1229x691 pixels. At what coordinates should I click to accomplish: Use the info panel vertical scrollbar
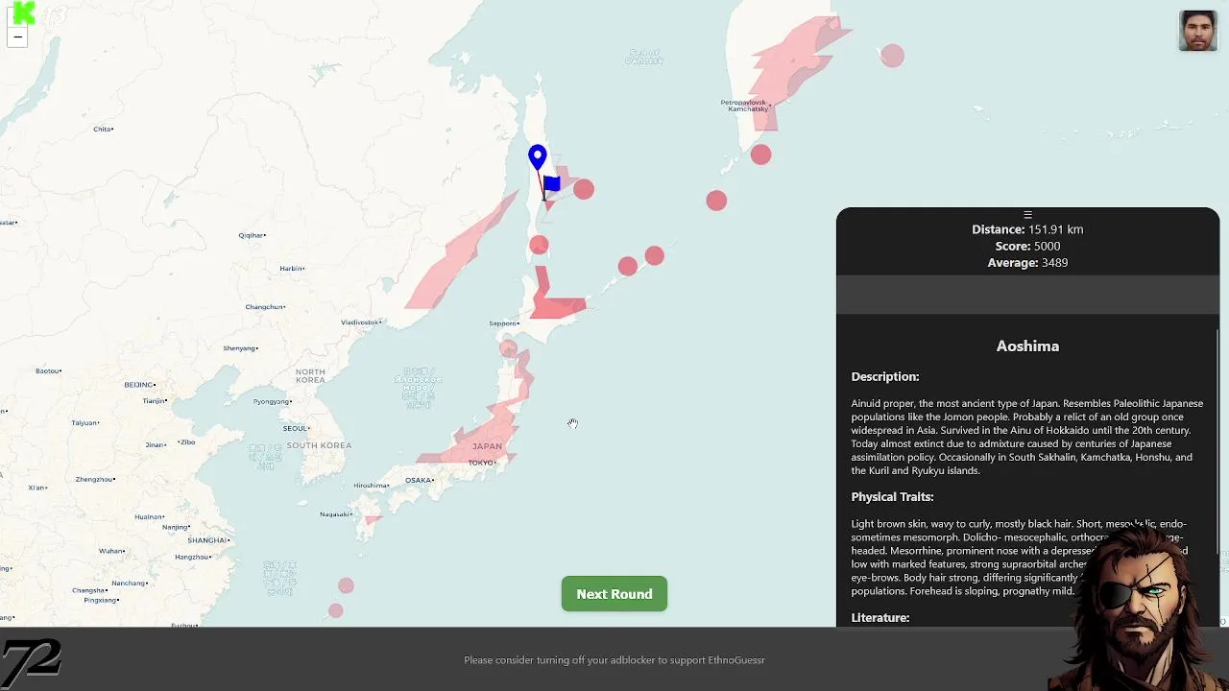pos(1219,441)
